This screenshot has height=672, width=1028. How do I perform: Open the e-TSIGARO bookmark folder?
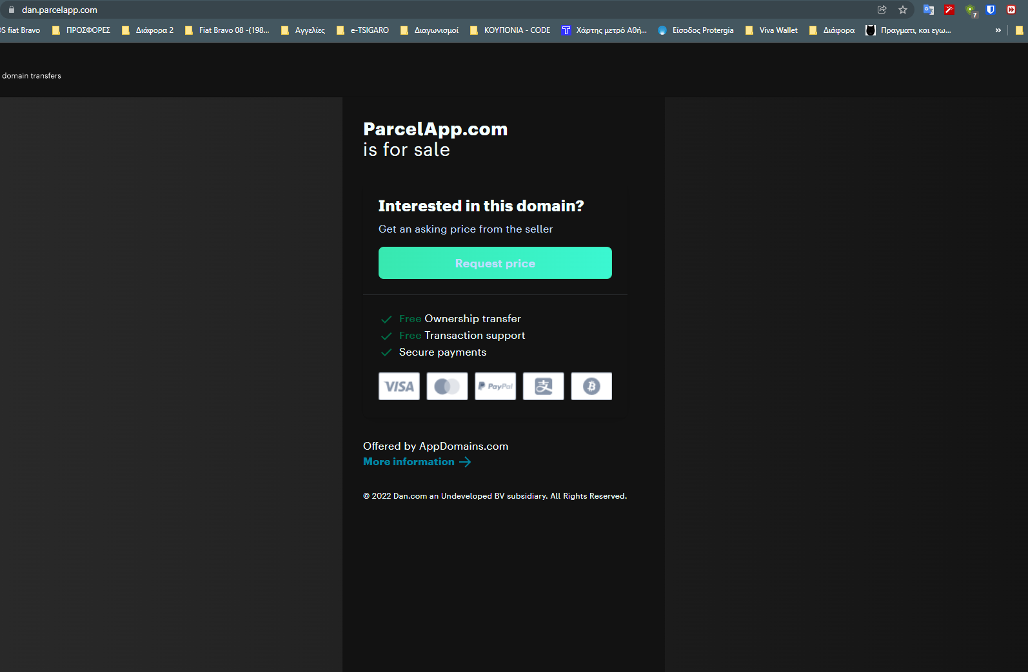point(362,30)
